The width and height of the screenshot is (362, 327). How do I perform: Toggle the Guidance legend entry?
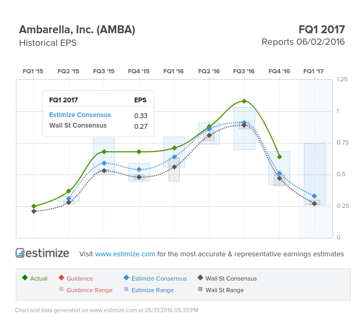(x=76, y=278)
